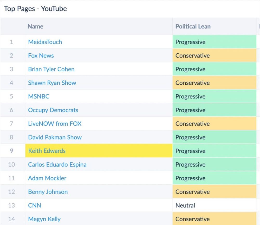
Task: Open the Fox News page link
Action: (x=41, y=55)
